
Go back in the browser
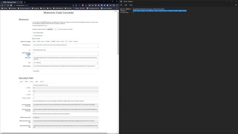(2, 5)
